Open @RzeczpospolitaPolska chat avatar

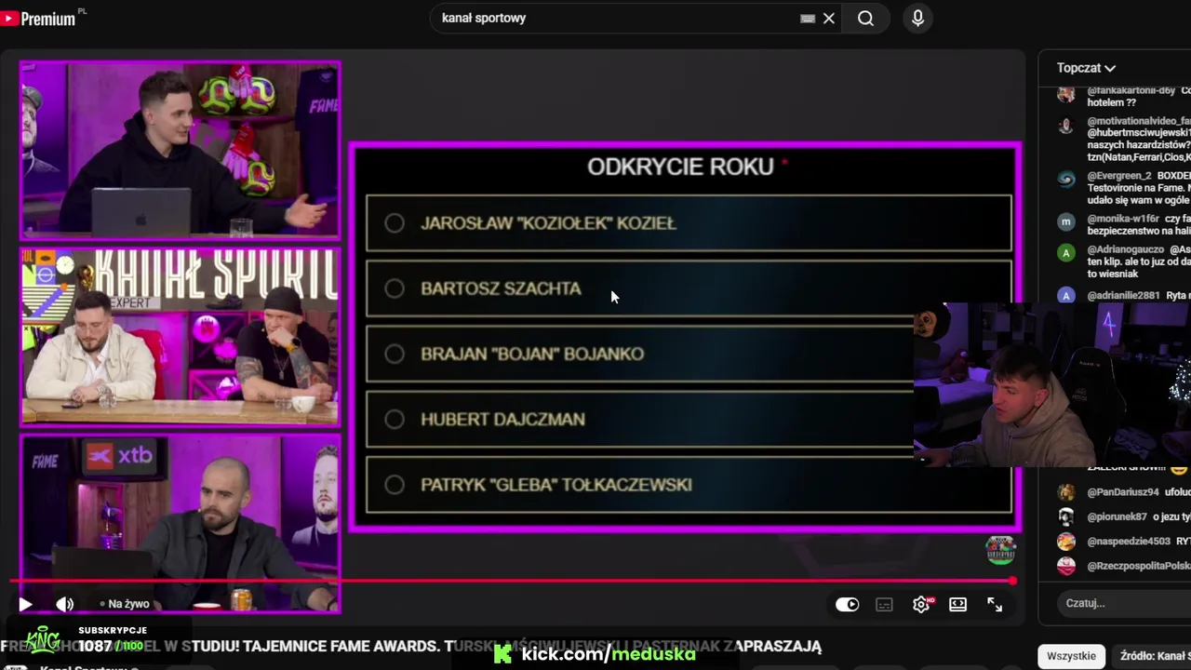click(1066, 566)
